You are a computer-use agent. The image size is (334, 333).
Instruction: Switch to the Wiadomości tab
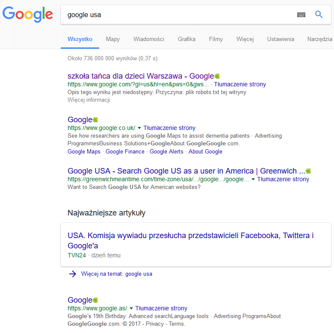tap(149, 39)
